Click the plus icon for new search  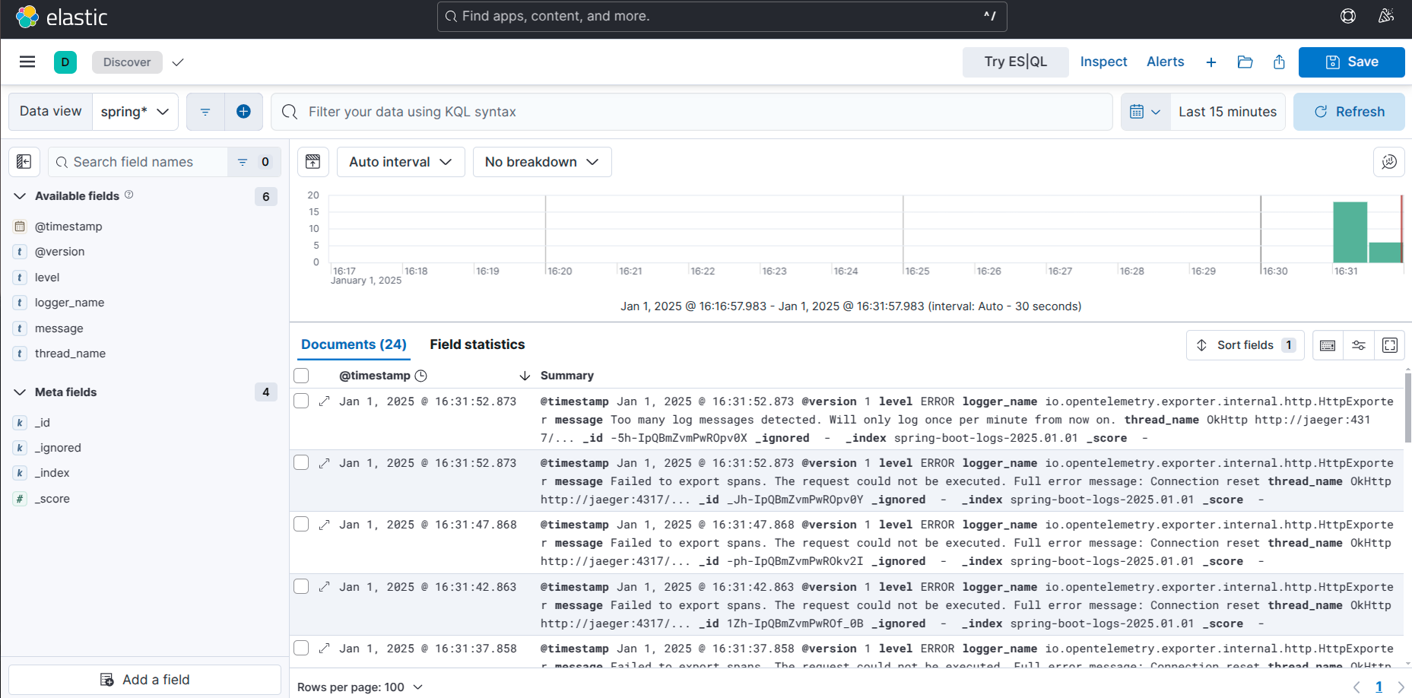pos(1211,62)
